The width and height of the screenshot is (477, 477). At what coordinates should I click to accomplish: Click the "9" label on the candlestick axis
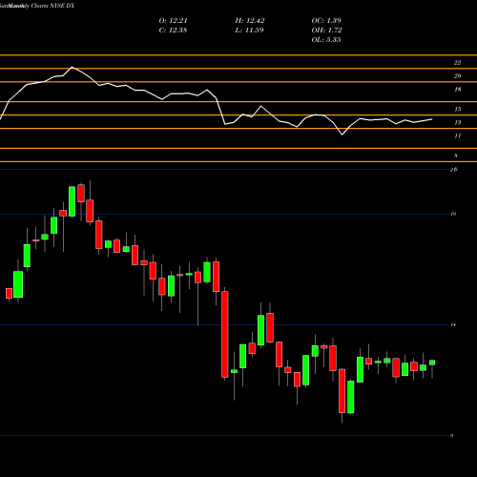(452, 436)
